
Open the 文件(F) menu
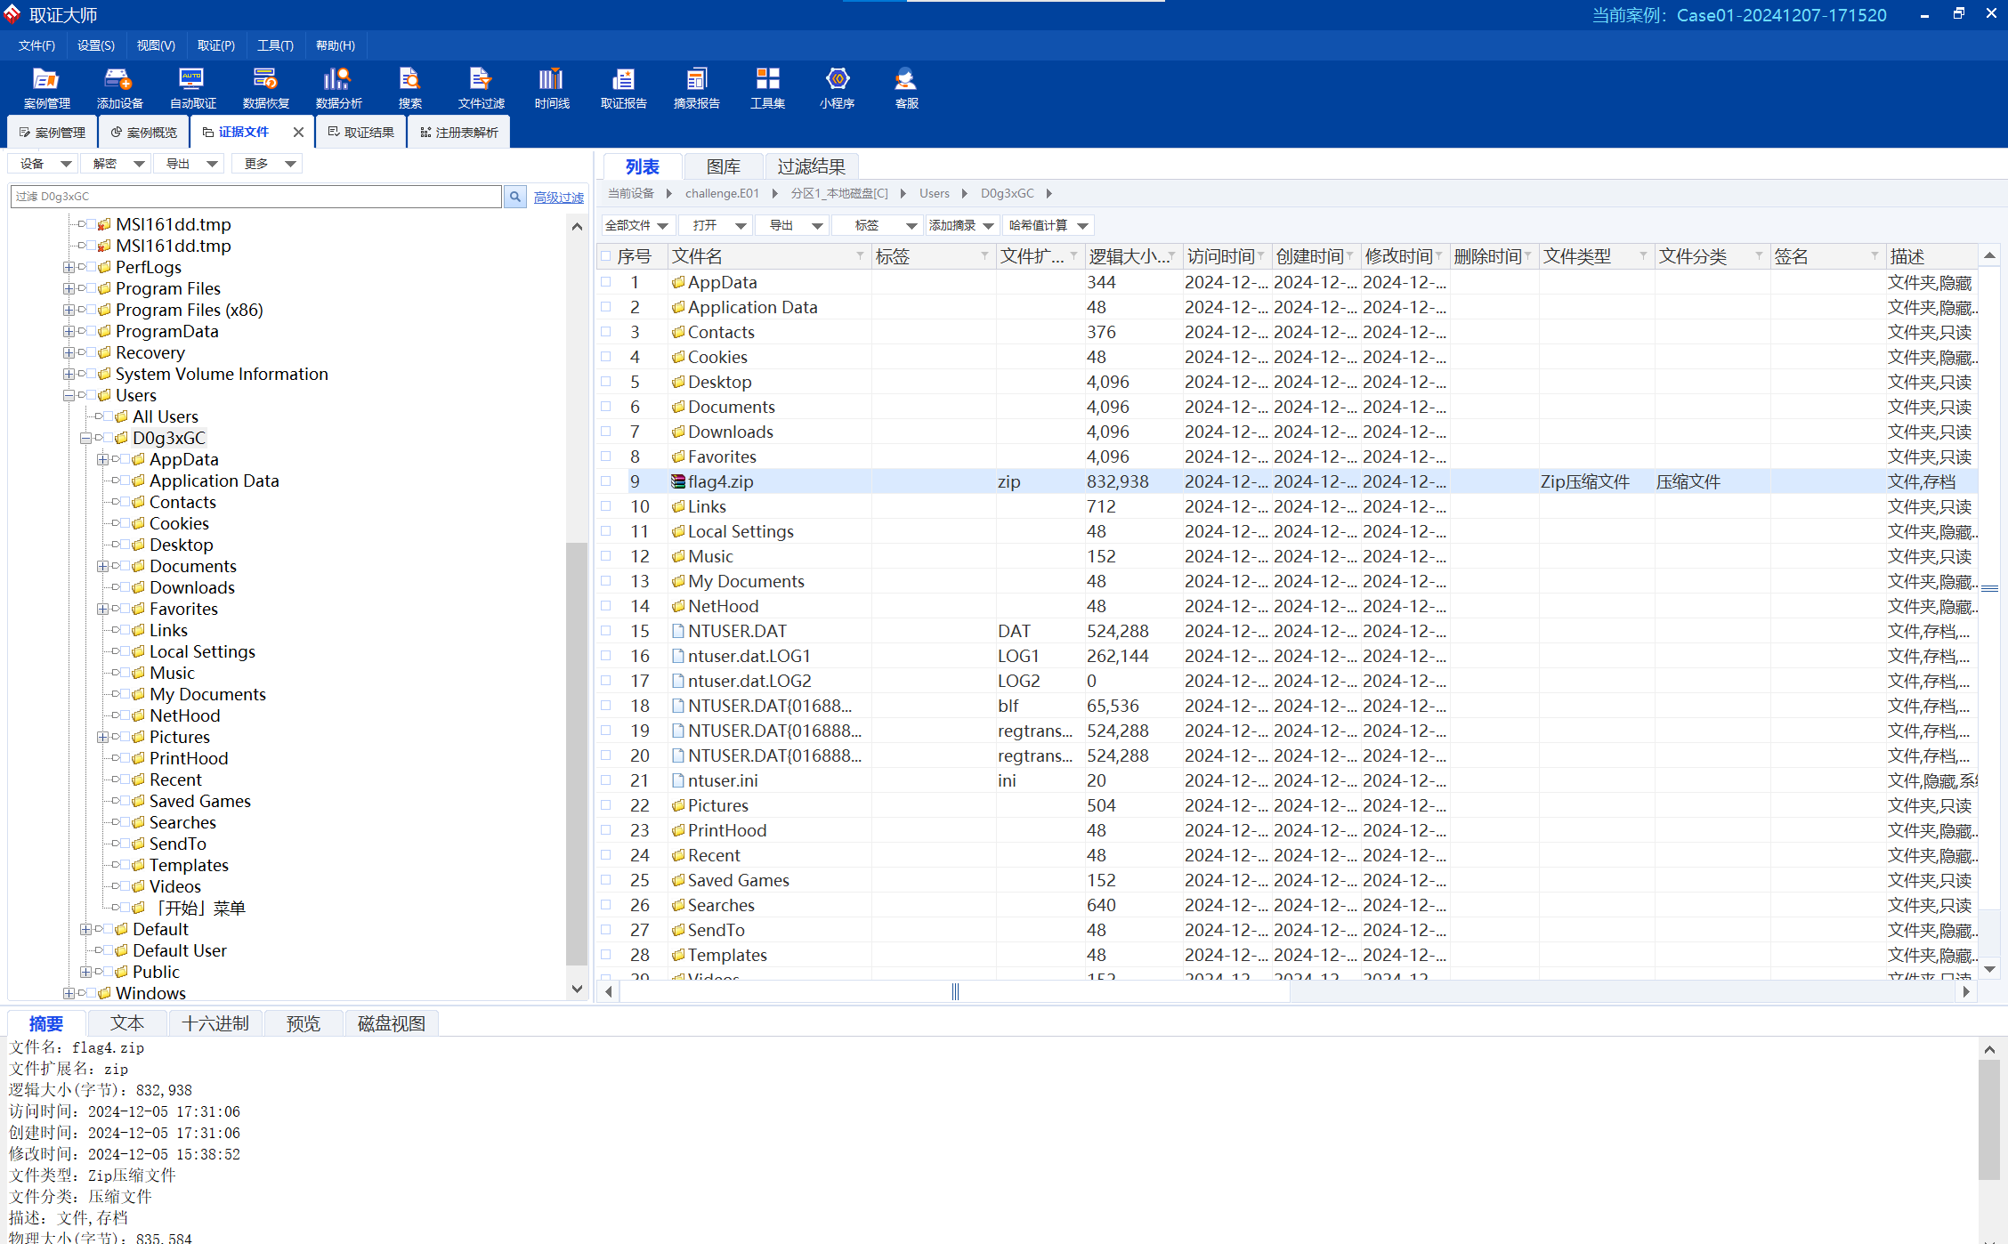(36, 45)
